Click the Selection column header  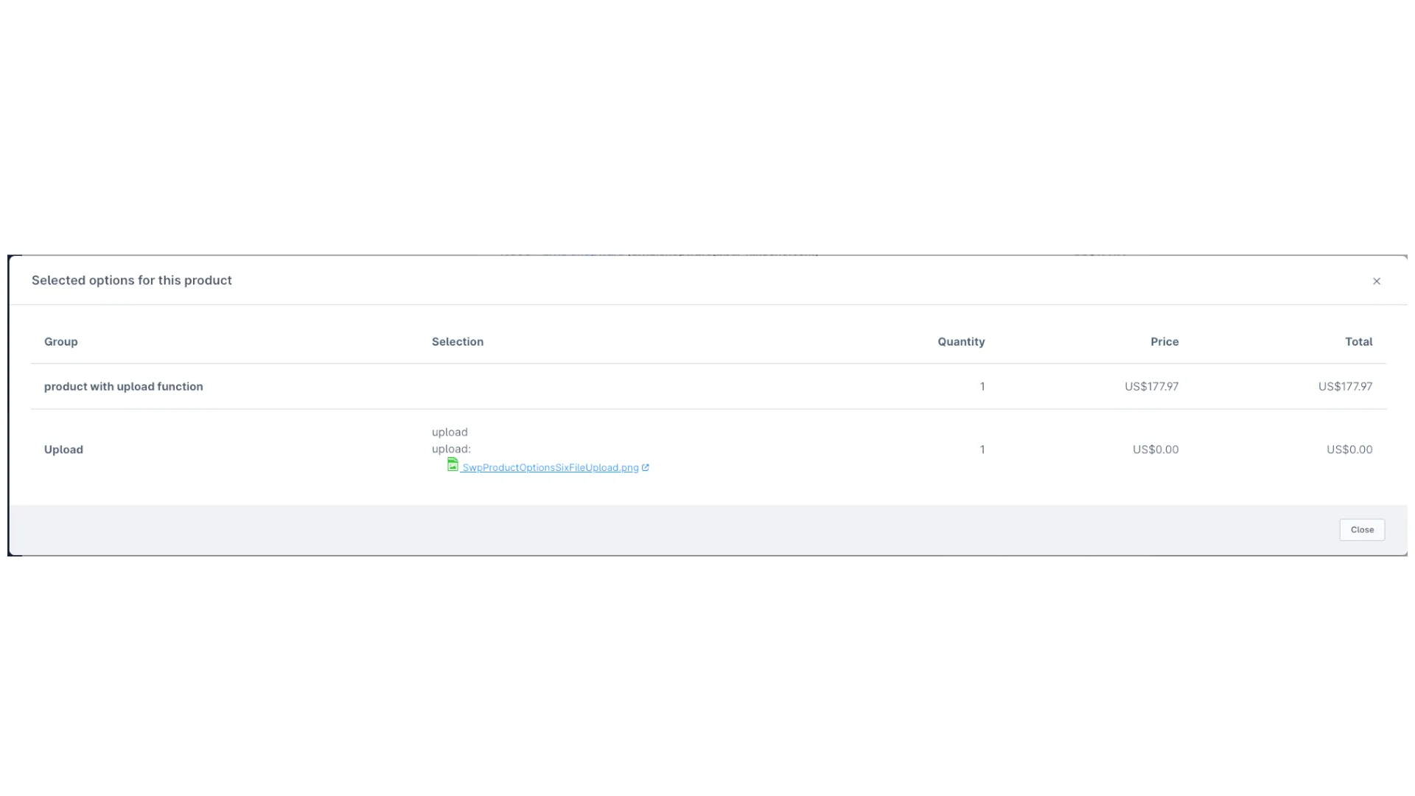[x=458, y=342]
